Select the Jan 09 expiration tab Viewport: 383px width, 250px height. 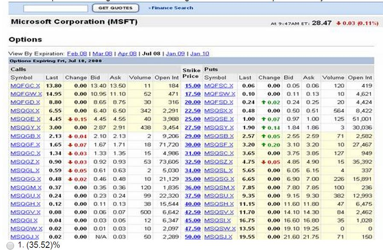tap(175, 53)
